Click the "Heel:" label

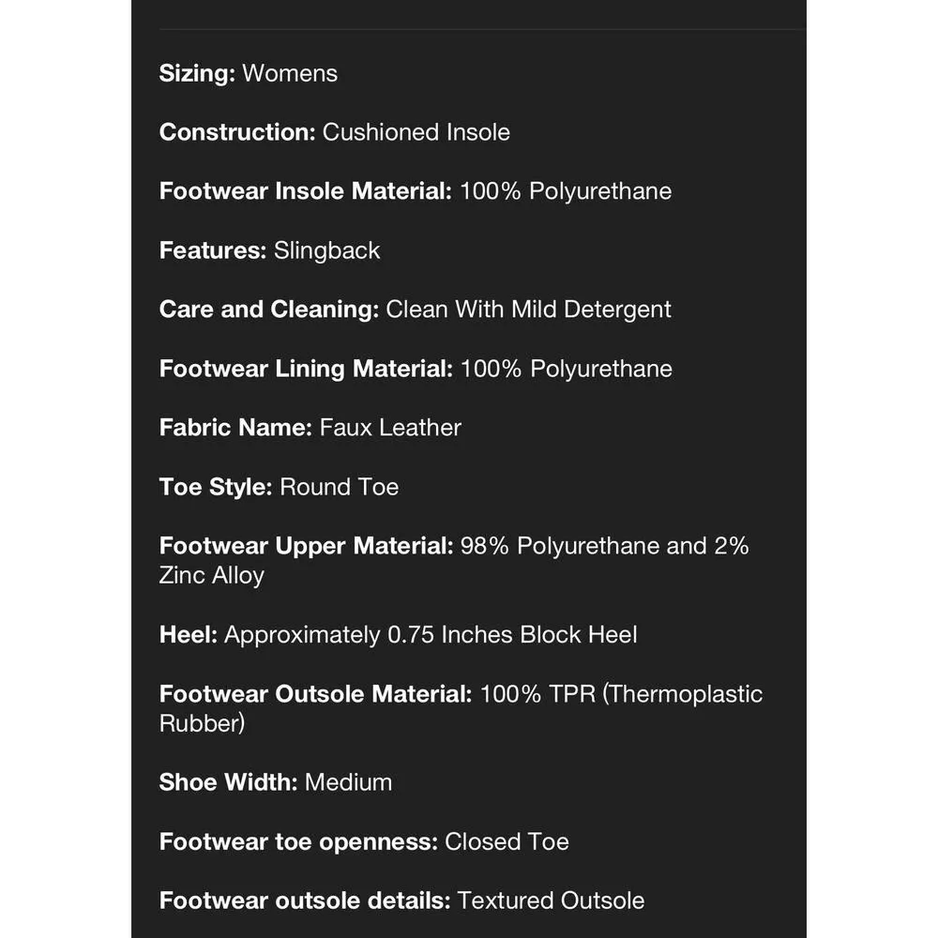(189, 635)
